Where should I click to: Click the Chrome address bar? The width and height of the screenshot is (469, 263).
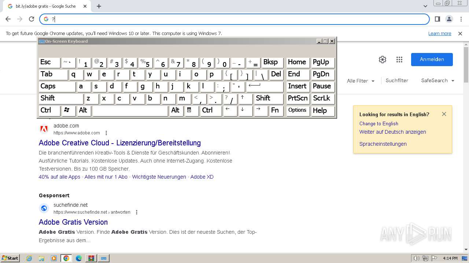click(x=234, y=19)
